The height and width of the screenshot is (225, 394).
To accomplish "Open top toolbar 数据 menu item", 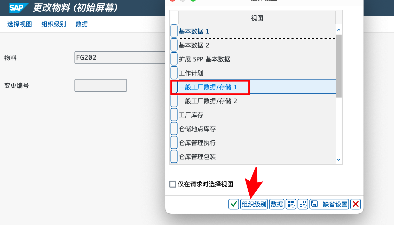I will 82,24.
